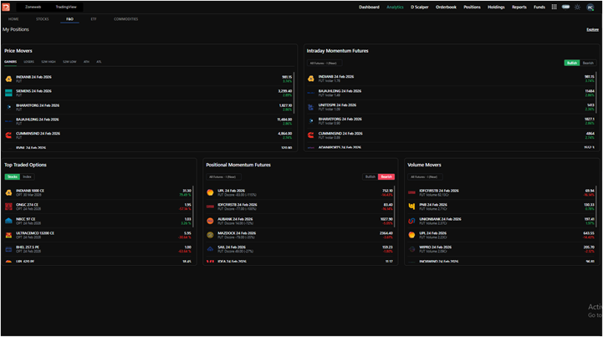603x337 pixels.
Task: Open the apps grid icon
Action: [554, 7]
